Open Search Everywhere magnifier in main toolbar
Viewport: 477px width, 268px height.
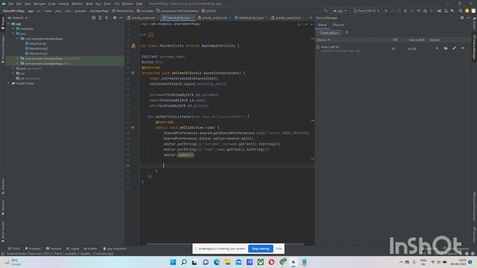click(461, 10)
